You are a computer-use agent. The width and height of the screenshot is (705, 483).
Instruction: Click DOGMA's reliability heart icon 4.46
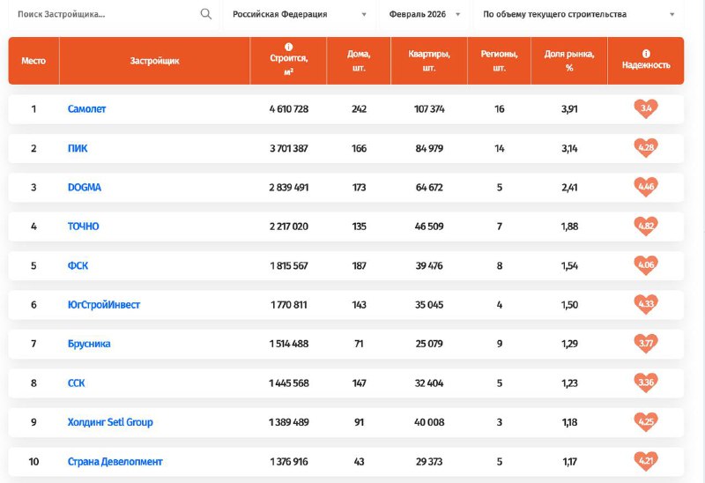click(x=646, y=187)
